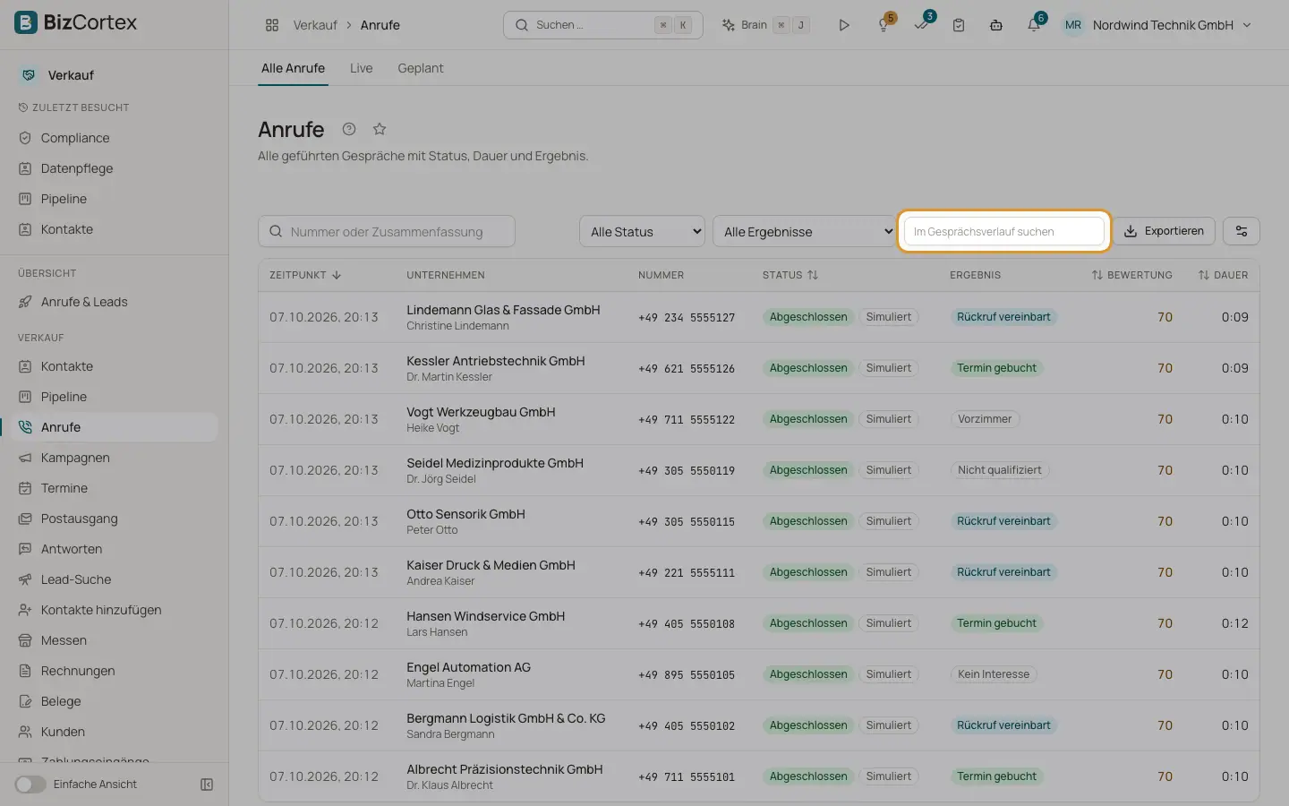Expand the Nordwind Technik GmbH account menu
Image resolution: width=1289 pixels, height=806 pixels.
point(1157,25)
